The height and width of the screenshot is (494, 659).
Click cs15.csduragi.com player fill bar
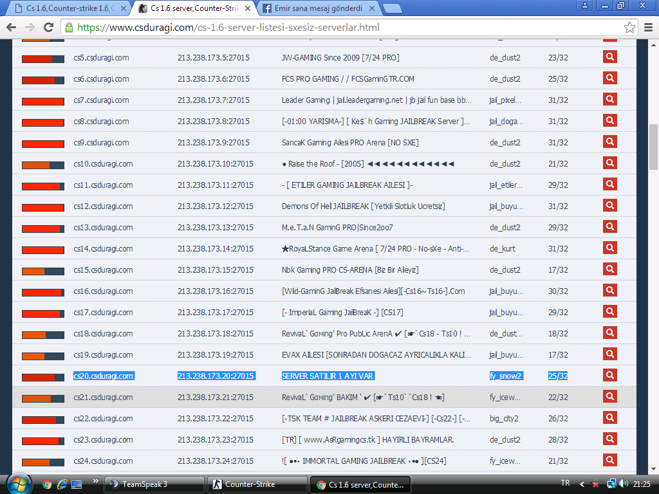pos(43,271)
